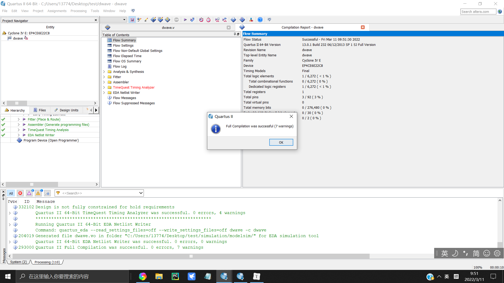Close the dwave.v editor tab

(x=229, y=28)
